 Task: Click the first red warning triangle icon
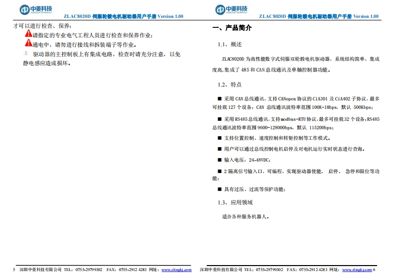click(28, 34)
